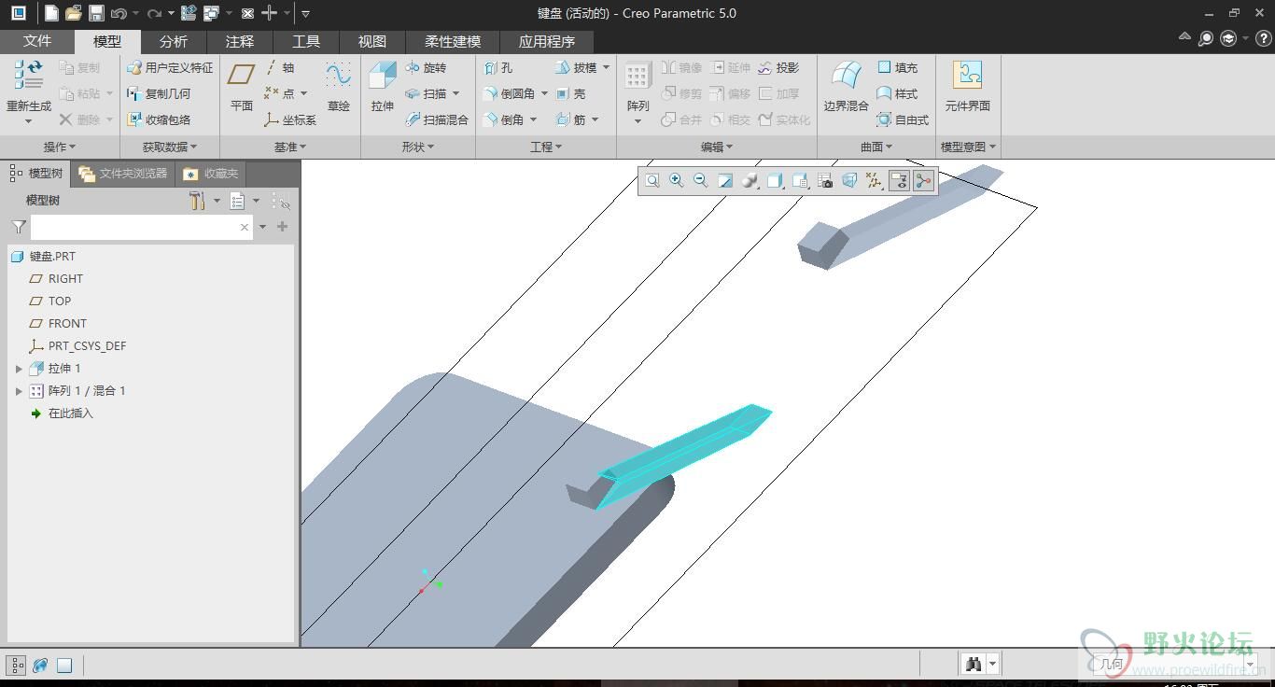Screen dimensions: 1275x687
Task: Click 用户定义特征 user-defined feature
Action: 170,67
